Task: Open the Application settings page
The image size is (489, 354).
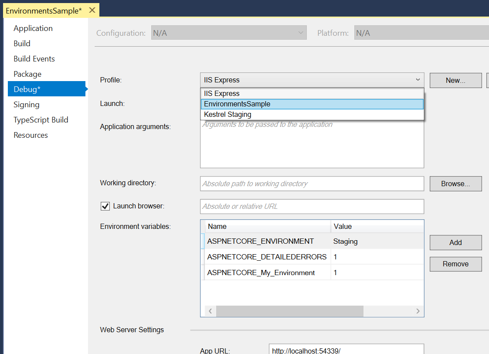Action: pyautogui.click(x=33, y=28)
